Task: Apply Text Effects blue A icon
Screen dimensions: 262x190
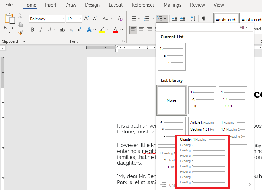Action: pyautogui.click(x=89, y=30)
